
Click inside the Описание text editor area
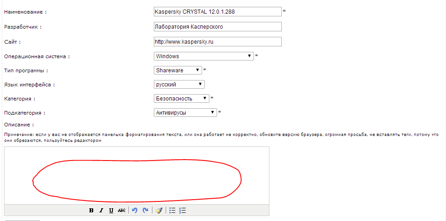click(137, 176)
